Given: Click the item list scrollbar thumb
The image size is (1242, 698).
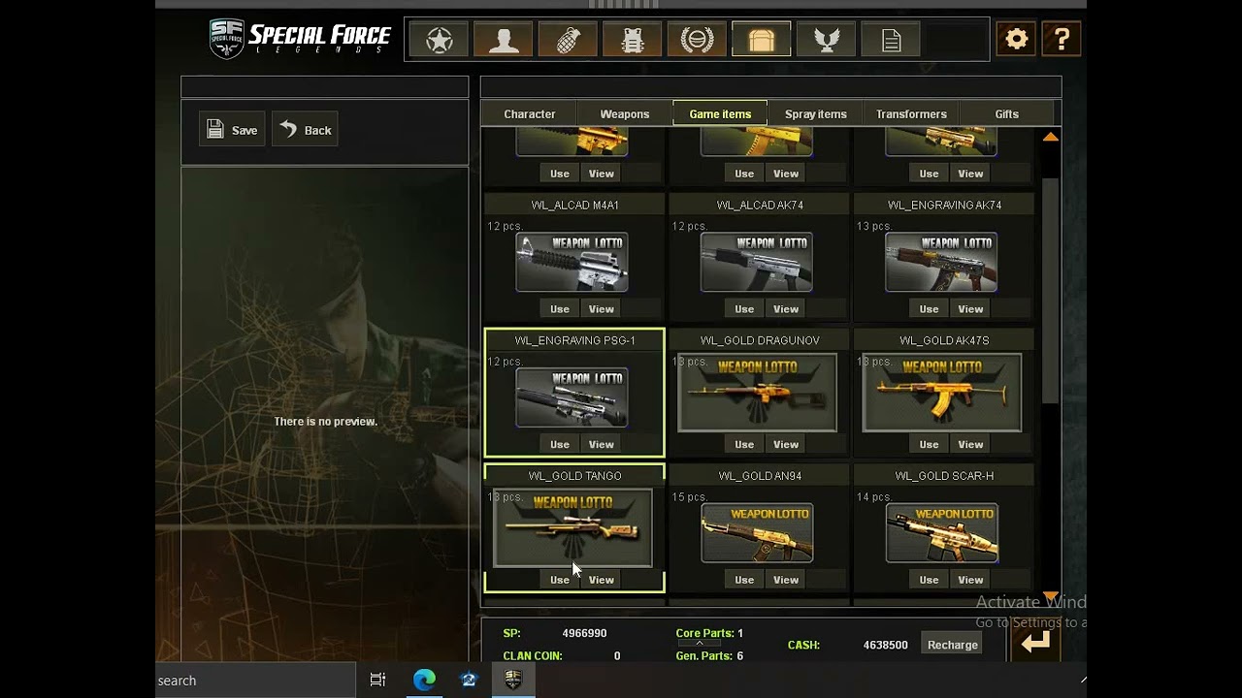Looking at the screenshot, I should click(1051, 291).
